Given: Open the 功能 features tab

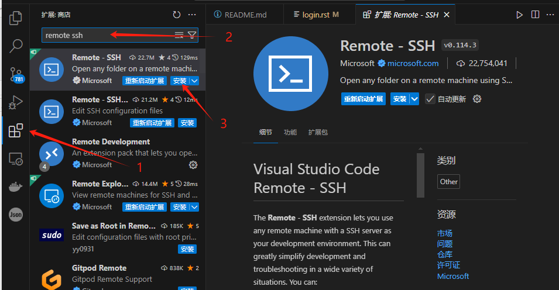Looking at the screenshot, I should [x=290, y=132].
